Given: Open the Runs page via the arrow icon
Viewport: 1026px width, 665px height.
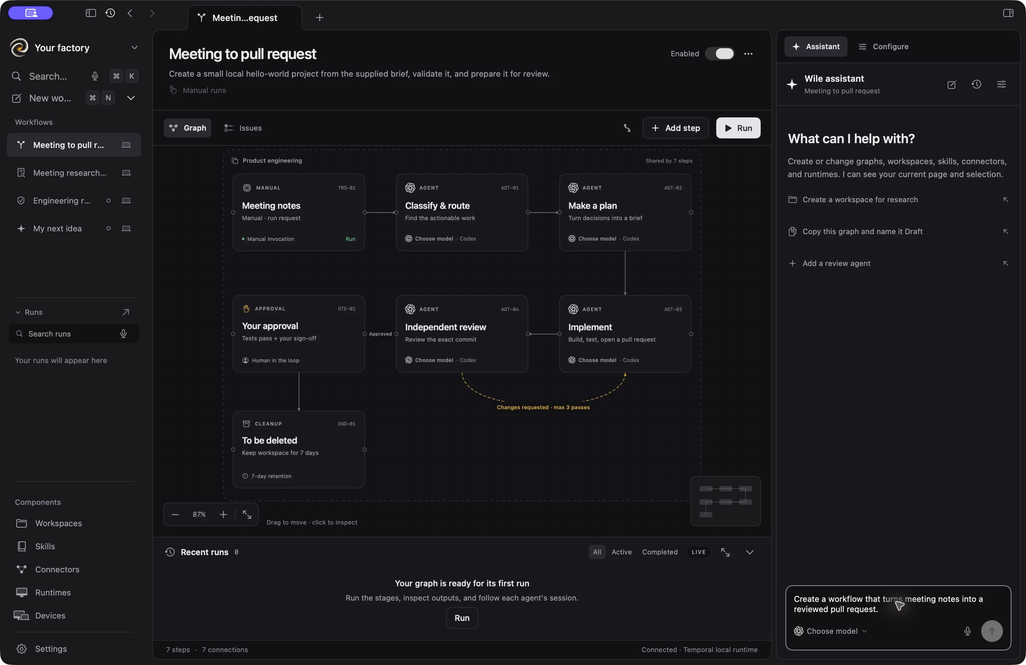Looking at the screenshot, I should (x=126, y=312).
